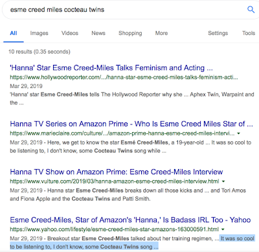Click in the search query input field

(x=125, y=10)
